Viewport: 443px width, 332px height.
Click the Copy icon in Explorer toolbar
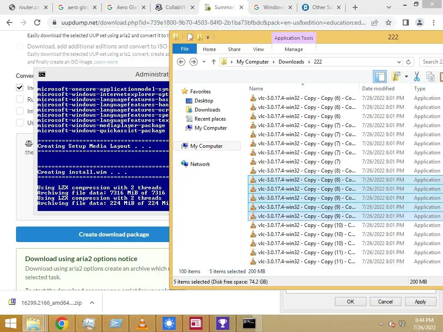pyautogui.click(x=430, y=77)
